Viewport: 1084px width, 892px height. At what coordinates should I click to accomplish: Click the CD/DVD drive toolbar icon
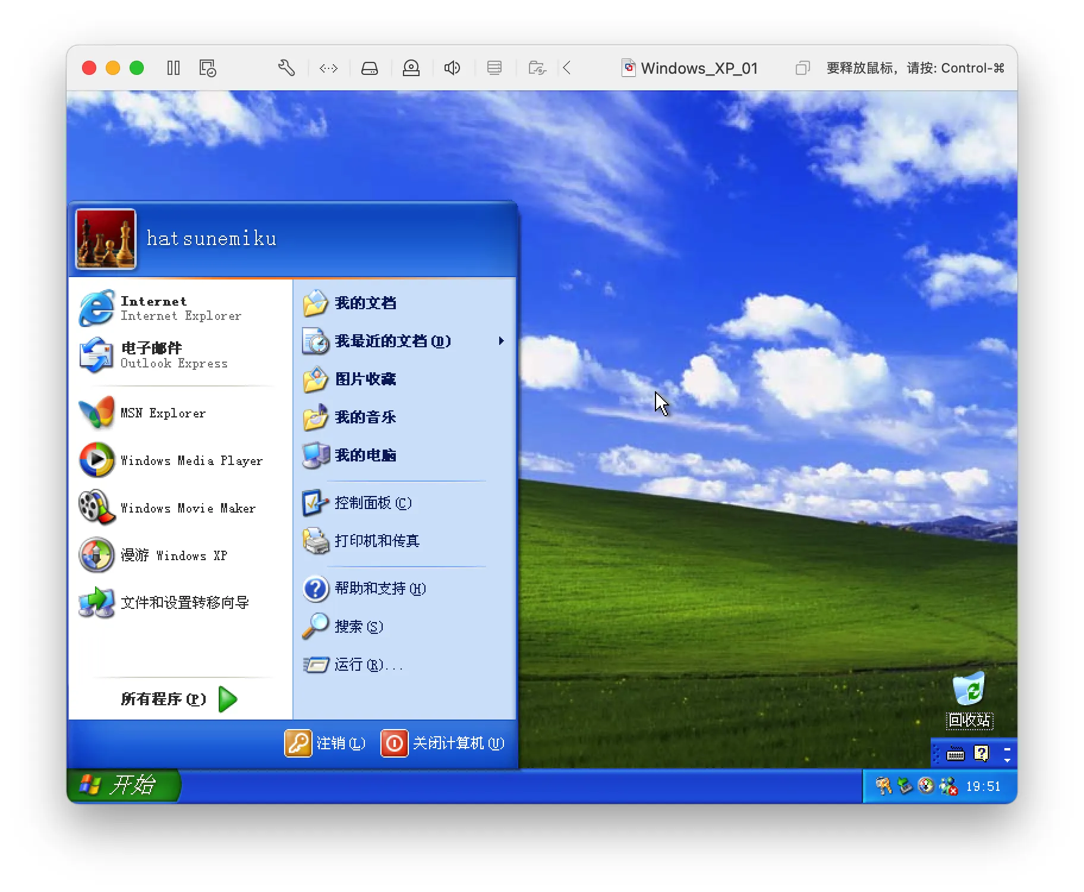click(x=411, y=68)
